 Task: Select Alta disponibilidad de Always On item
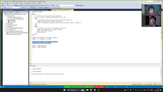(x=15, y=28)
